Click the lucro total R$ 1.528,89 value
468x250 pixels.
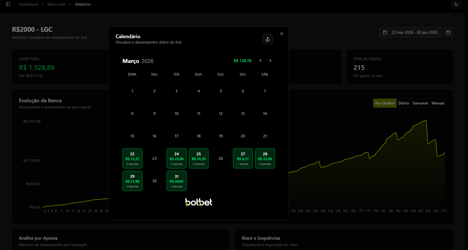point(37,68)
